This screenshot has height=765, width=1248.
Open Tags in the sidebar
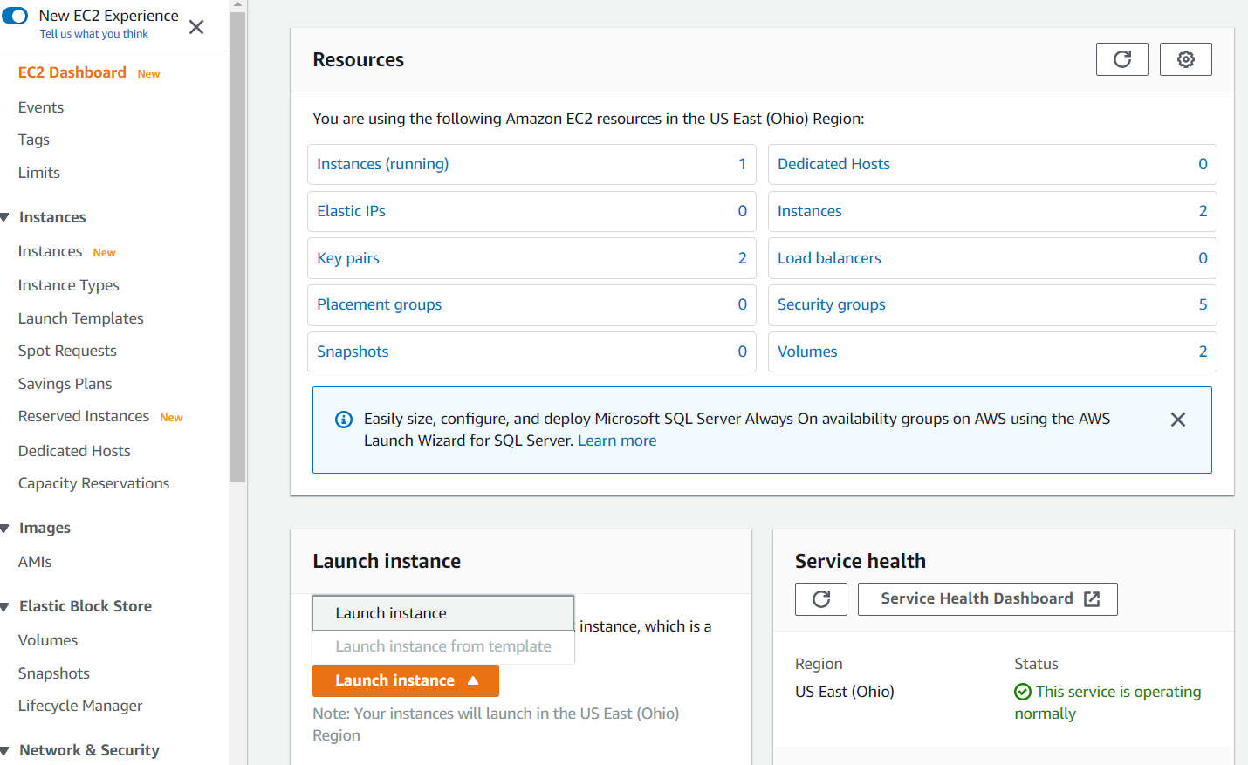pyautogui.click(x=34, y=140)
